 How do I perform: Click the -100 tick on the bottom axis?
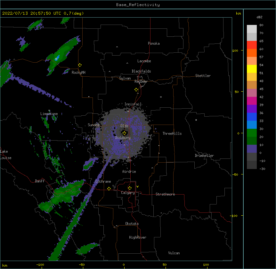coord(40,265)
